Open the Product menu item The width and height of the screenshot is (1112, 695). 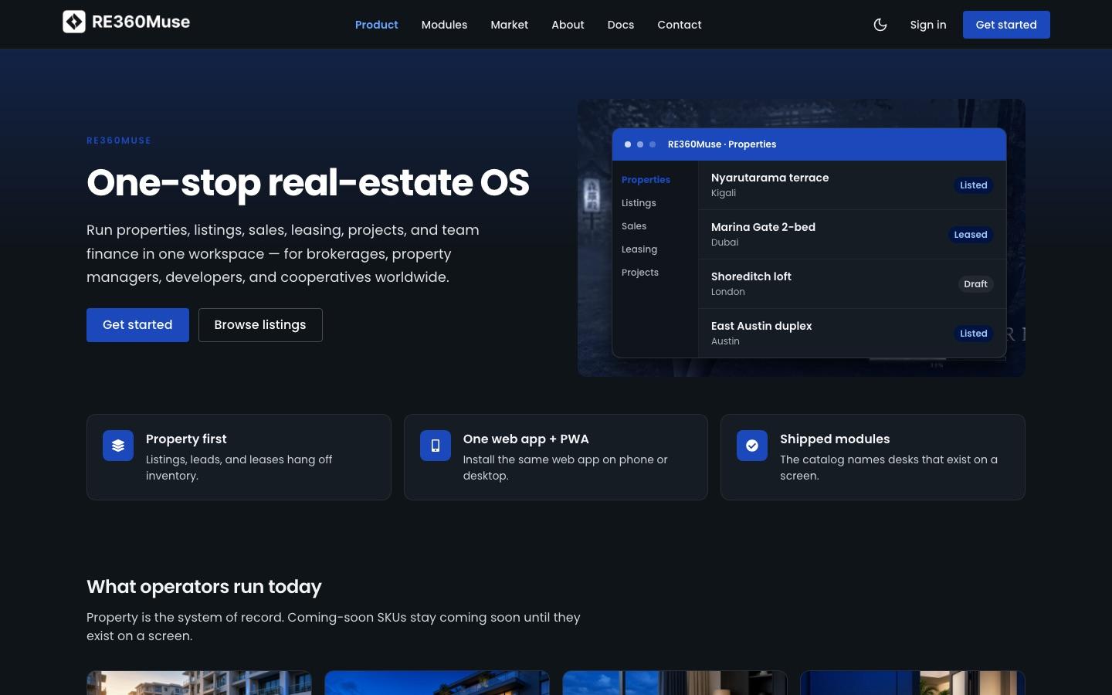(x=377, y=25)
